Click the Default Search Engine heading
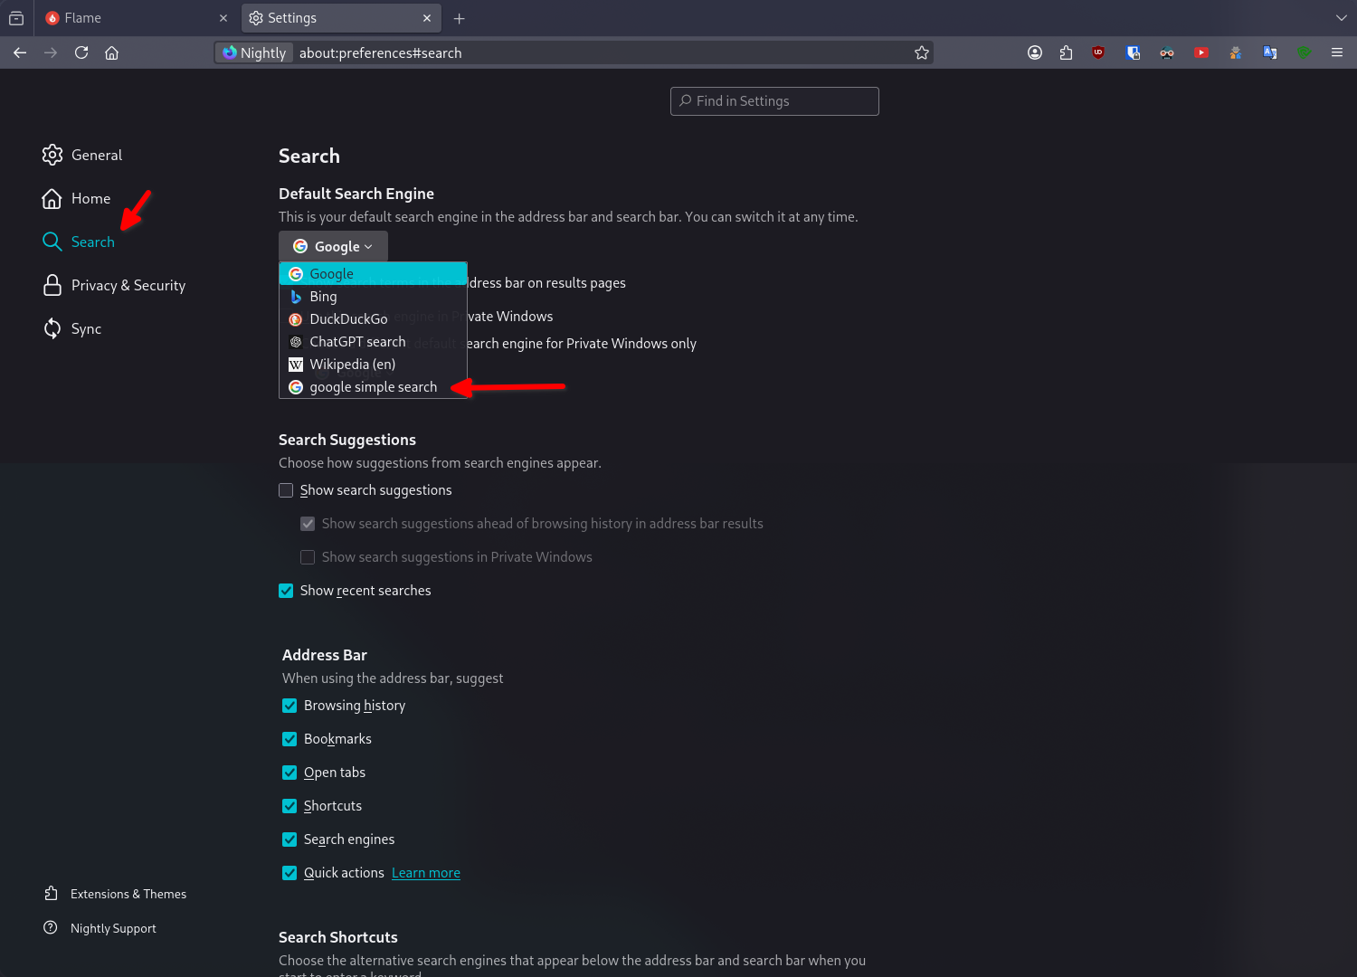Image resolution: width=1357 pixels, height=977 pixels. tap(356, 194)
